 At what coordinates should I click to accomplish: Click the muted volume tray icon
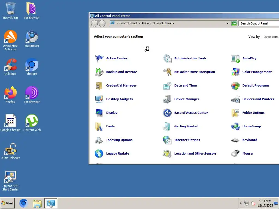click(253, 203)
